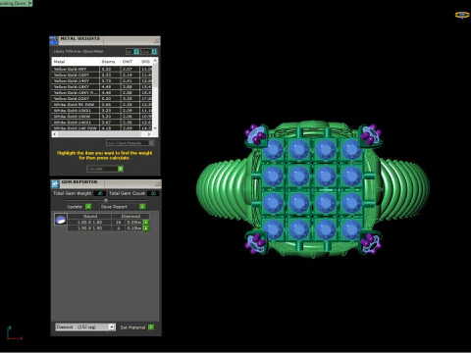Image resolution: width=471 pixels, height=353 pixels.
Task: Click the SPG column header
Action: [x=146, y=62]
